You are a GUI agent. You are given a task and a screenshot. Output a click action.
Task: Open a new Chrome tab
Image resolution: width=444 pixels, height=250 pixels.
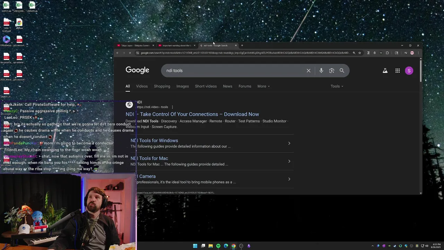pyautogui.click(x=242, y=45)
